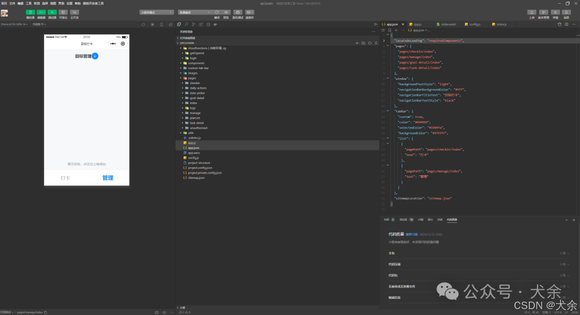Open the Tools menu (工具)
This screenshot has height=315, width=580.
(28, 3)
